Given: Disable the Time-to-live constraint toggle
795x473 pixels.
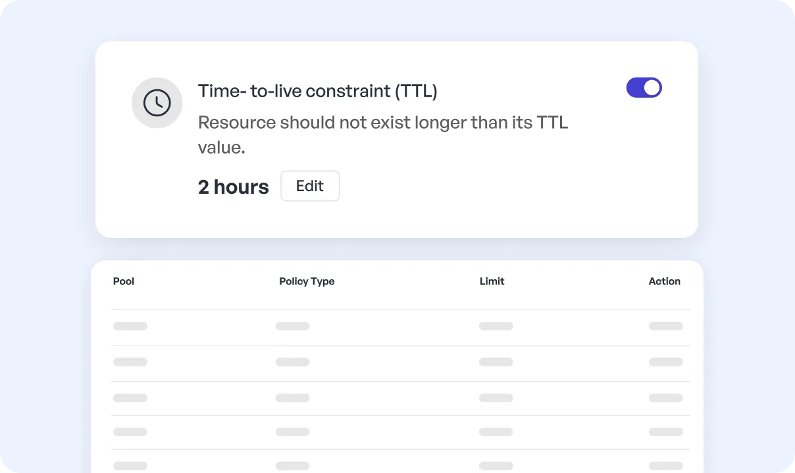Looking at the screenshot, I should (644, 88).
